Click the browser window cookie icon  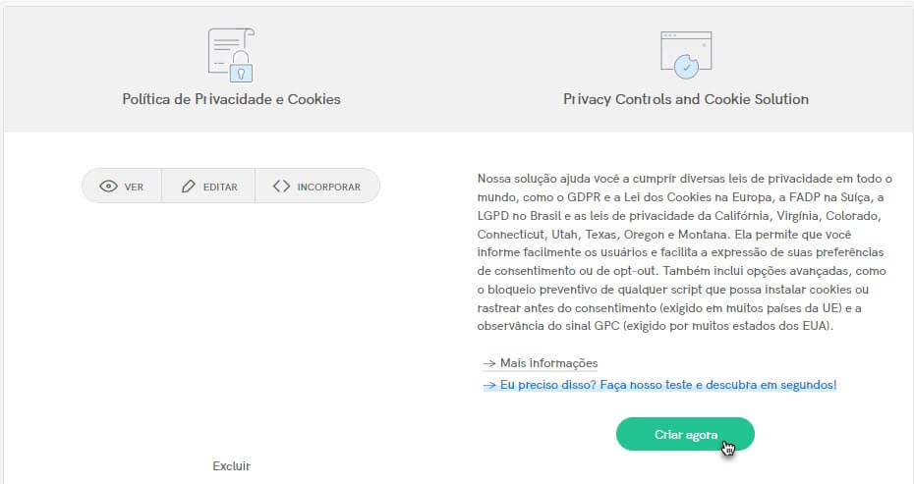[686, 55]
